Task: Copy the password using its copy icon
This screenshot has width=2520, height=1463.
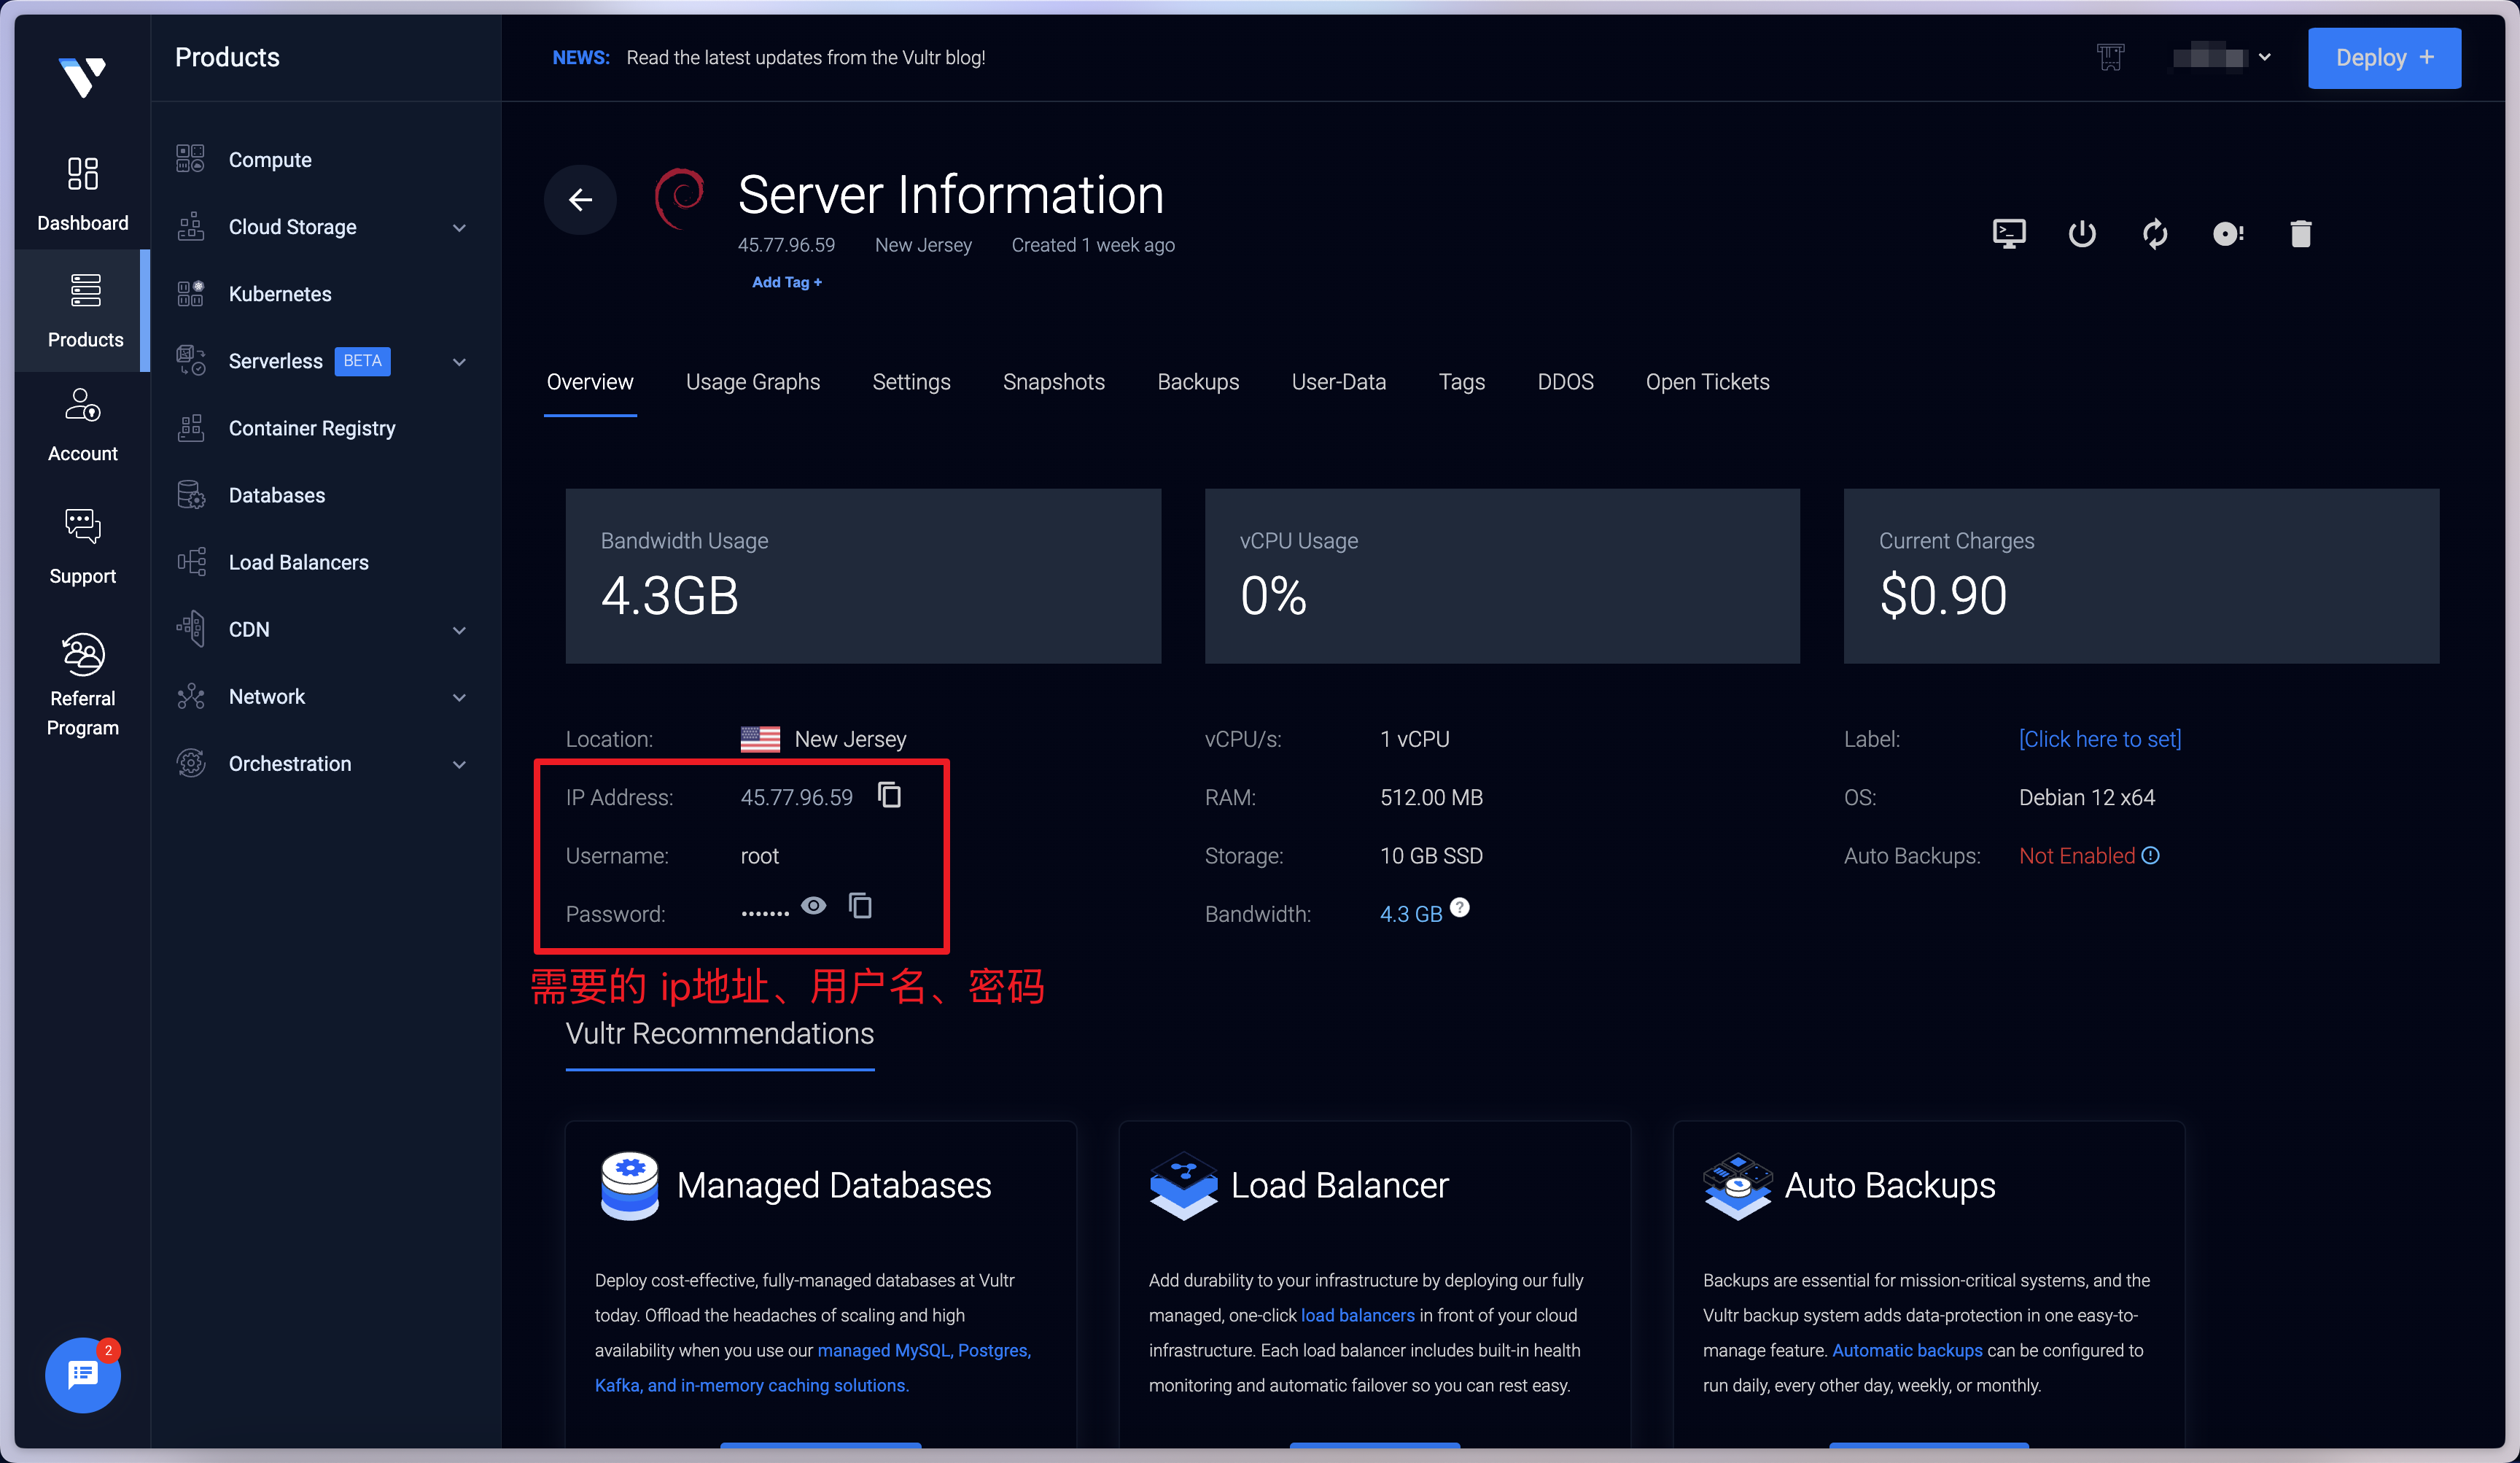Action: coord(860,906)
